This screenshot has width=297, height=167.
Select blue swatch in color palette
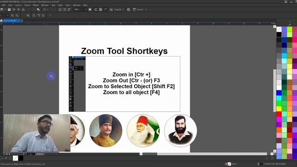279,93
